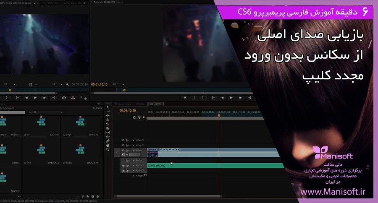Viewport: 378px width, 203px height.
Task: Click New Item icon in Project panel
Action: tap(93, 196)
